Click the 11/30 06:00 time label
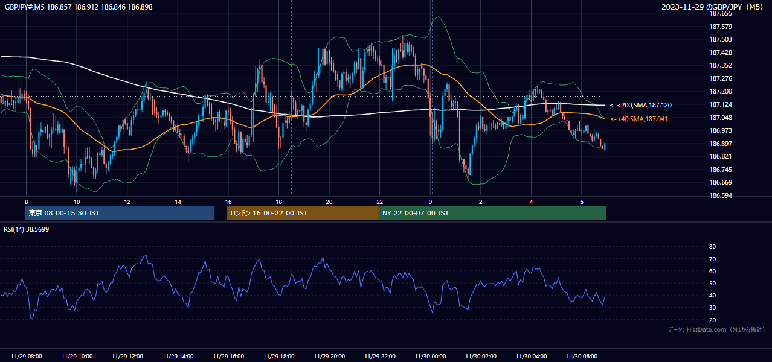This screenshot has width=772, height=362. pos(582,357)
